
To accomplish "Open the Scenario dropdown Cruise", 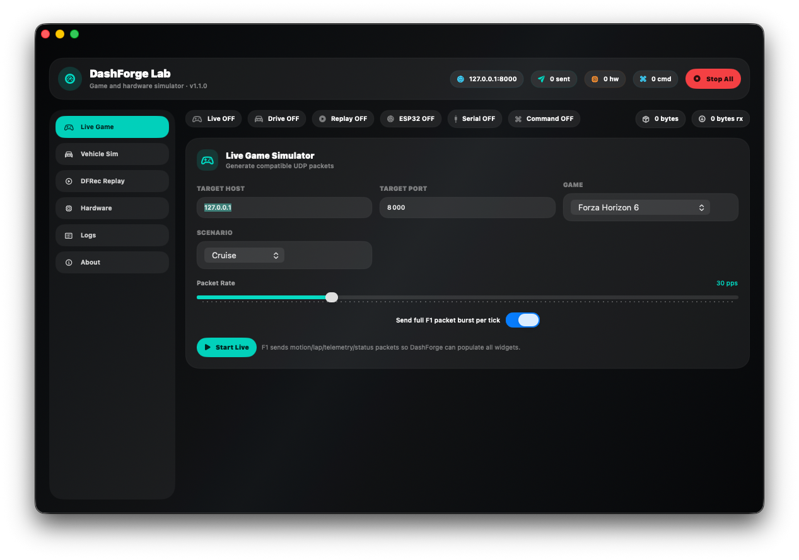I will click(244, 255).
